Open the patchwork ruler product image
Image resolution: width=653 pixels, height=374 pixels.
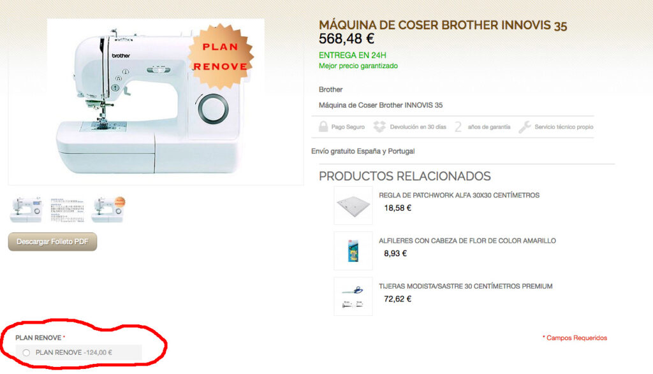click(353, 205)
